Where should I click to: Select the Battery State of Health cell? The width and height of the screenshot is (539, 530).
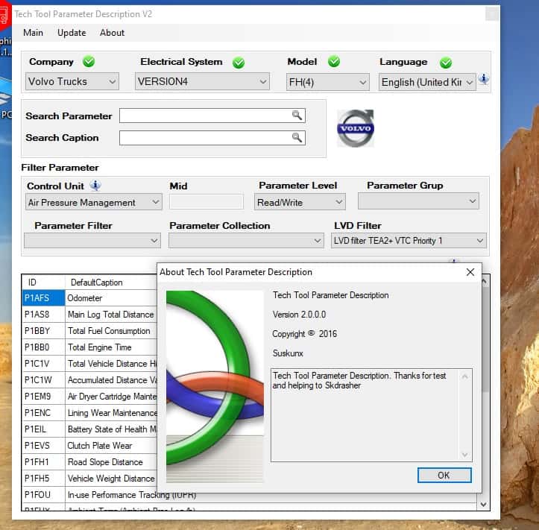tap(110, 429)
